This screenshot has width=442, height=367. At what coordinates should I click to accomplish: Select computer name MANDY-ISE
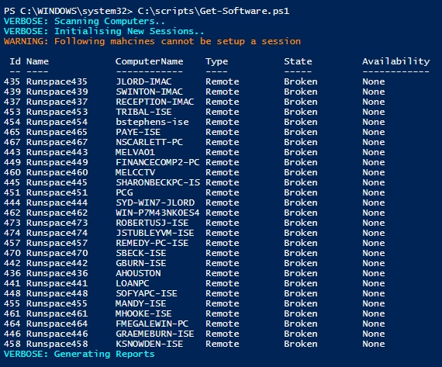(141, 303)
